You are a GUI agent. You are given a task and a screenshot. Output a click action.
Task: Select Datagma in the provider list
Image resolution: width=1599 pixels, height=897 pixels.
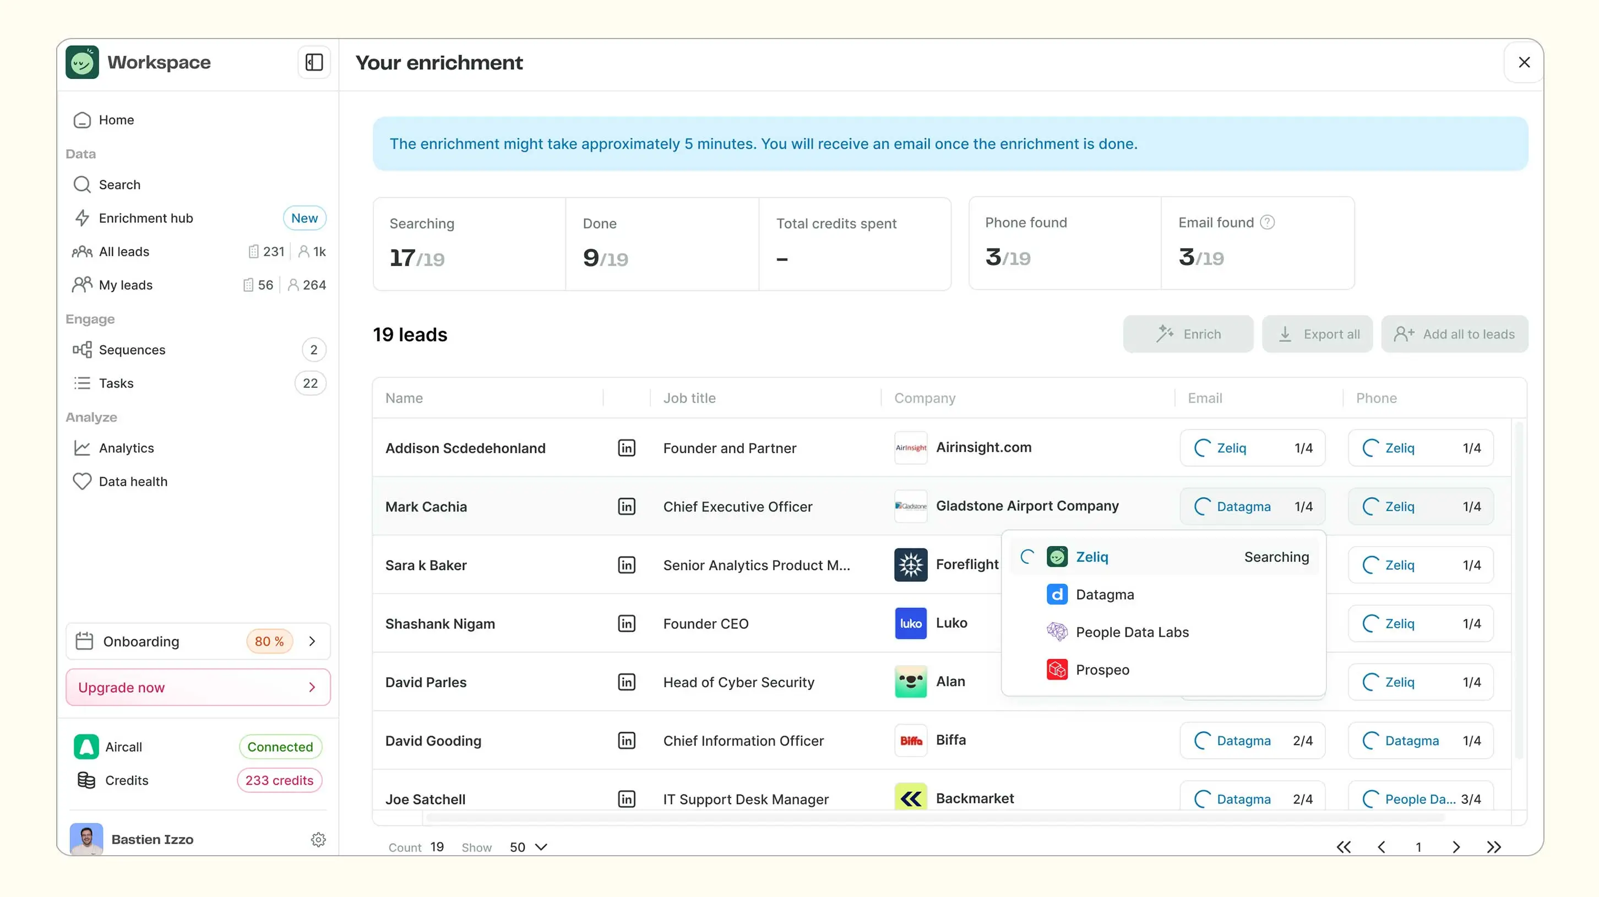(1105, 595)
